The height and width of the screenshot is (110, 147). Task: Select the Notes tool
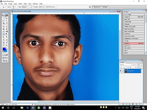[x=4, y=43]
